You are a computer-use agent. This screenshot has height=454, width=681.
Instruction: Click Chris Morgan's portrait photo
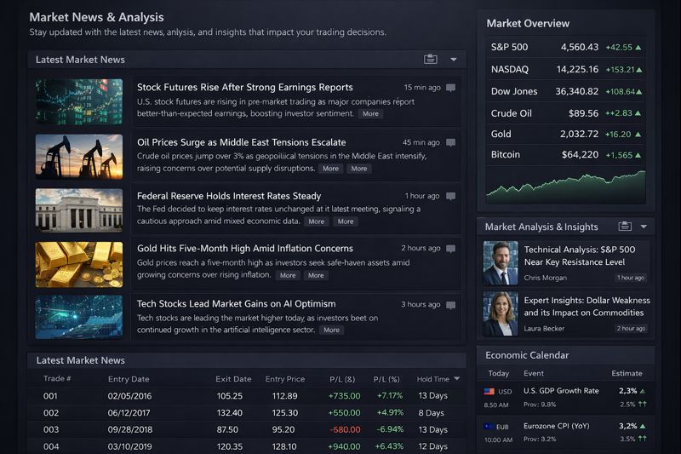[501, 263]
